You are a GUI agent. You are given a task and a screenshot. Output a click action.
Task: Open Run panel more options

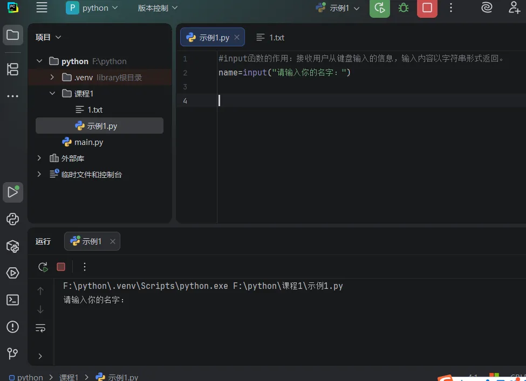(85, 267)
